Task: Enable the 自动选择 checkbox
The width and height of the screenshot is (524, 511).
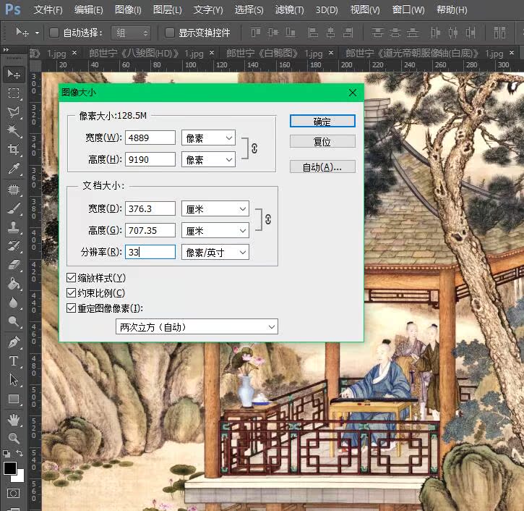Action: pos(54,33)
